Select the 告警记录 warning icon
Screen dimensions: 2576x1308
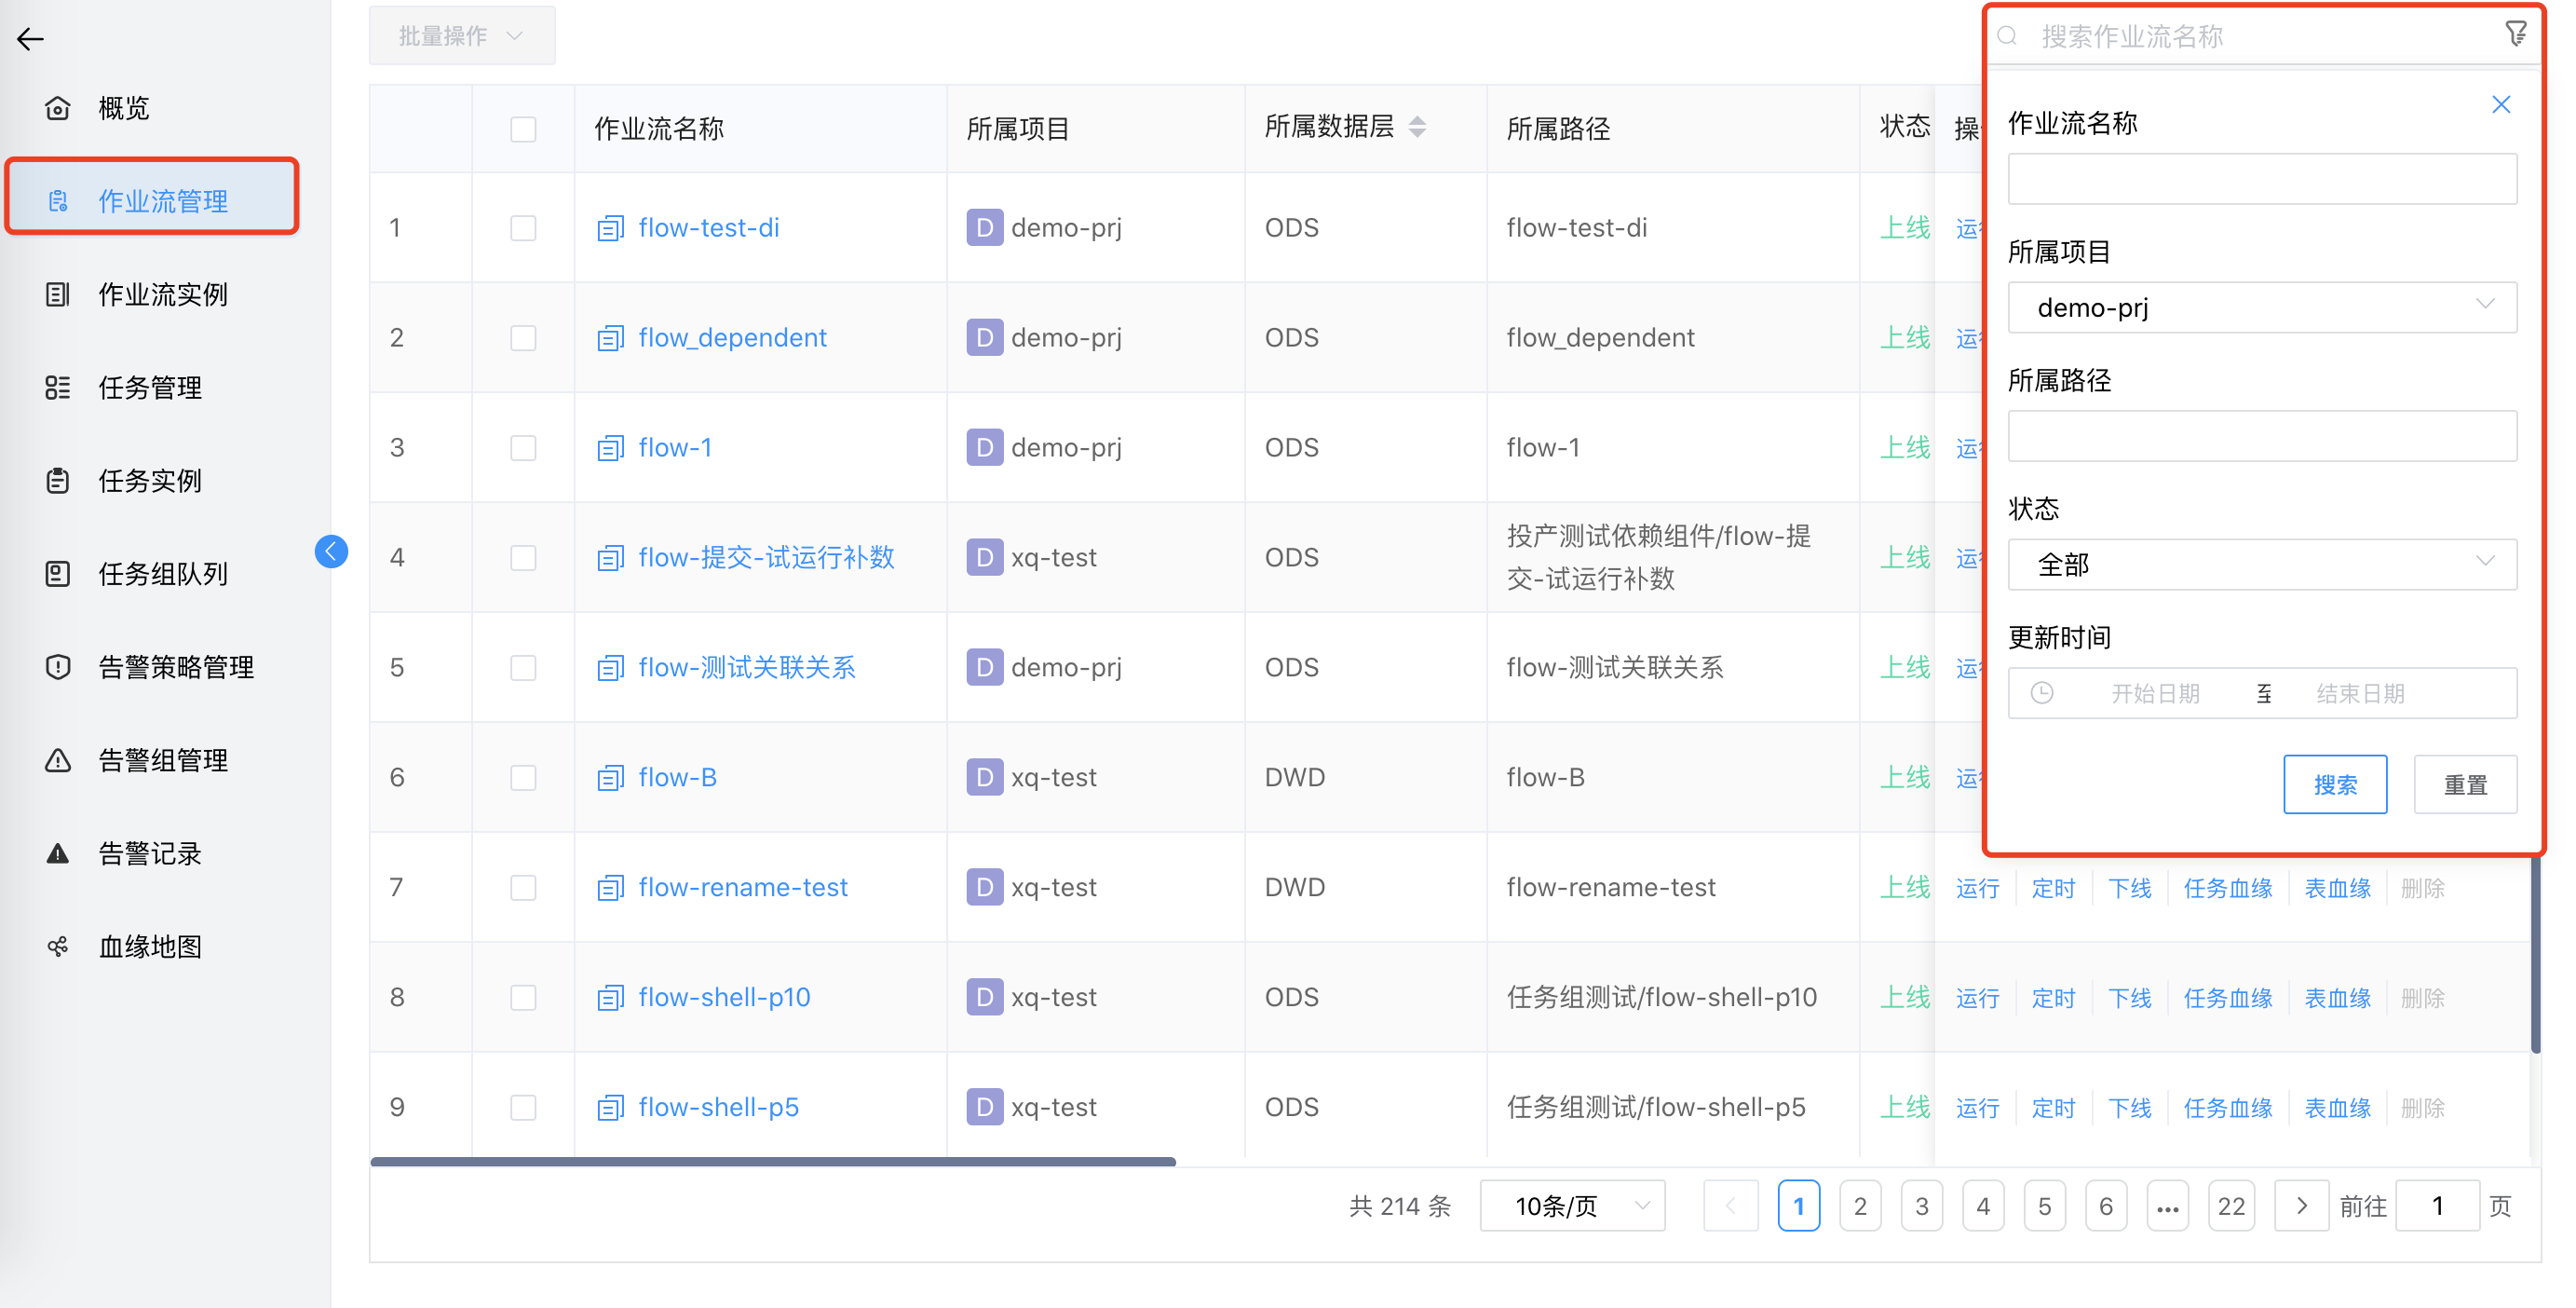58,853
